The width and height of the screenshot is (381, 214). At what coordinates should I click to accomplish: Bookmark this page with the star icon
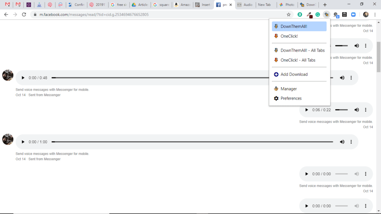[288, 14]
